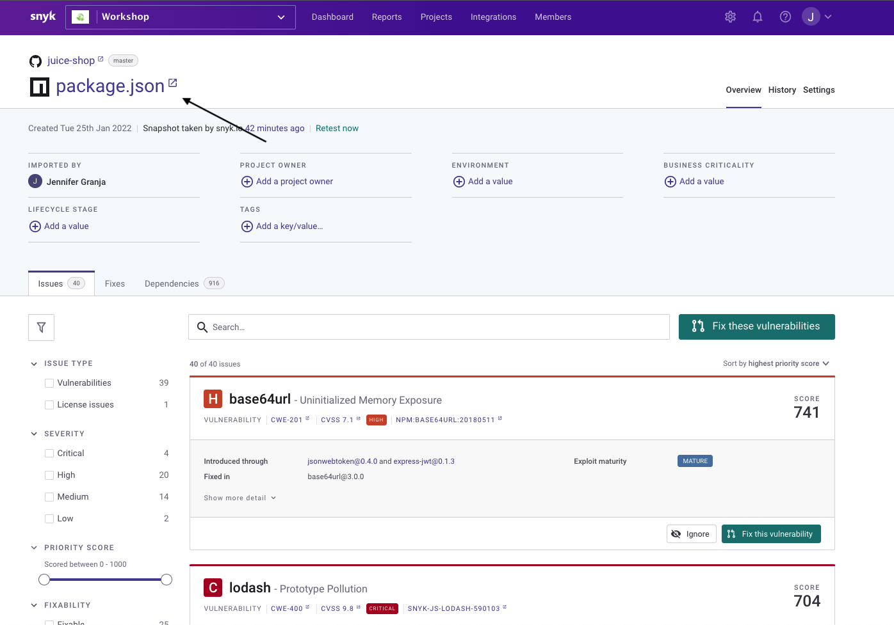Click Fix these vulnerabilities button

(x=757, y=327)
